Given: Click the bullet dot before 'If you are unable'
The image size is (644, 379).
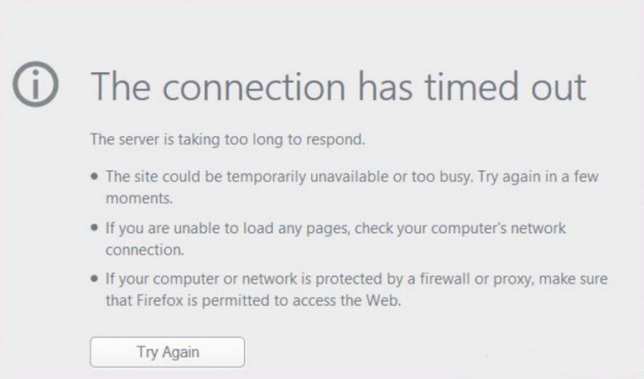Looking at the screenshot, I should tap(94, 228).
